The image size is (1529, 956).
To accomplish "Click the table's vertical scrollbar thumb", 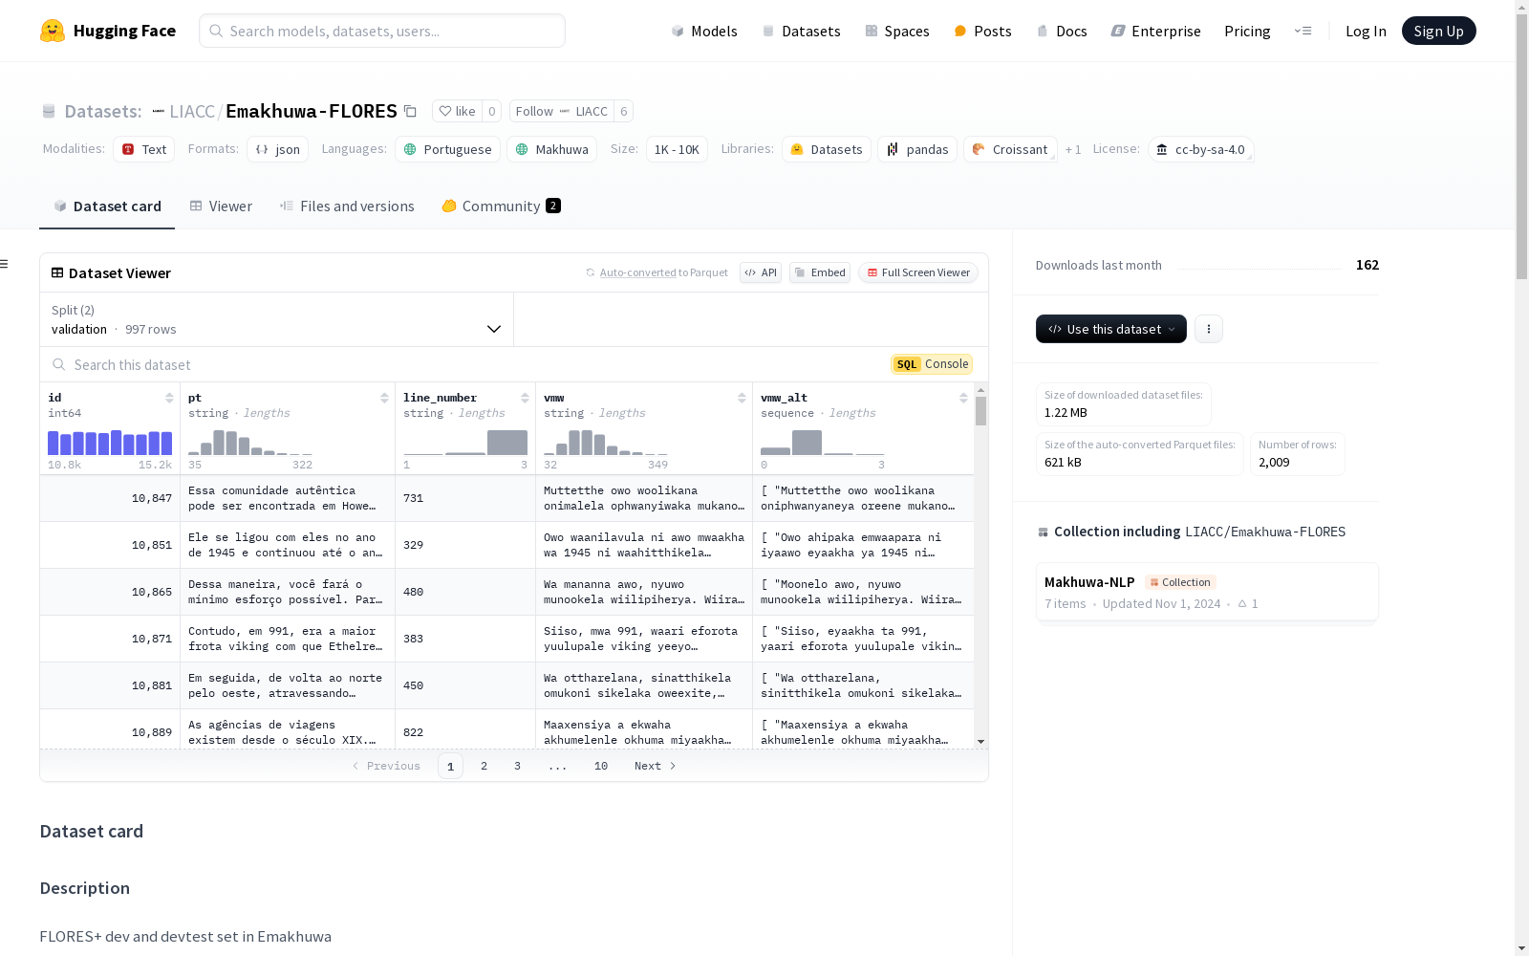I will [x=980, y=411].
